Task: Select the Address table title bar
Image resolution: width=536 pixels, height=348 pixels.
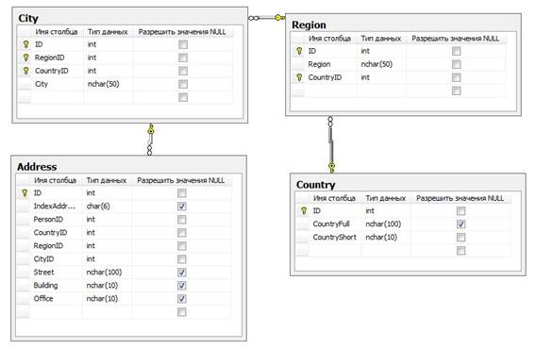Action: (x=128, y=166)
